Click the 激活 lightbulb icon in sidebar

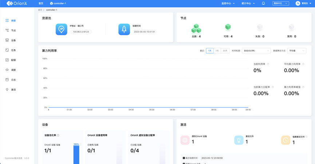[x=7, y=89]
